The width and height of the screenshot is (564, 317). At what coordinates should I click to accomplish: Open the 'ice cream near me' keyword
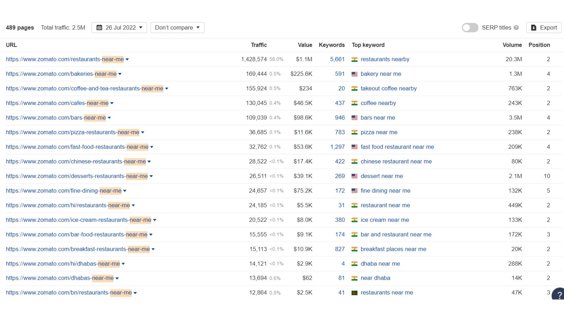385,220
